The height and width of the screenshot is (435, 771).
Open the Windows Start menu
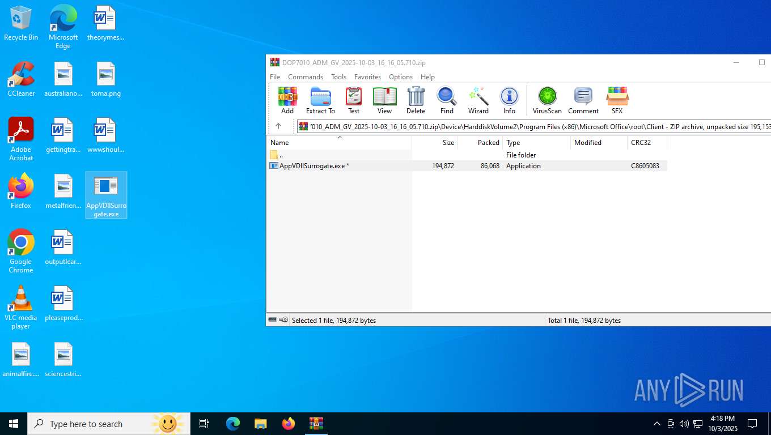[14, 424]
